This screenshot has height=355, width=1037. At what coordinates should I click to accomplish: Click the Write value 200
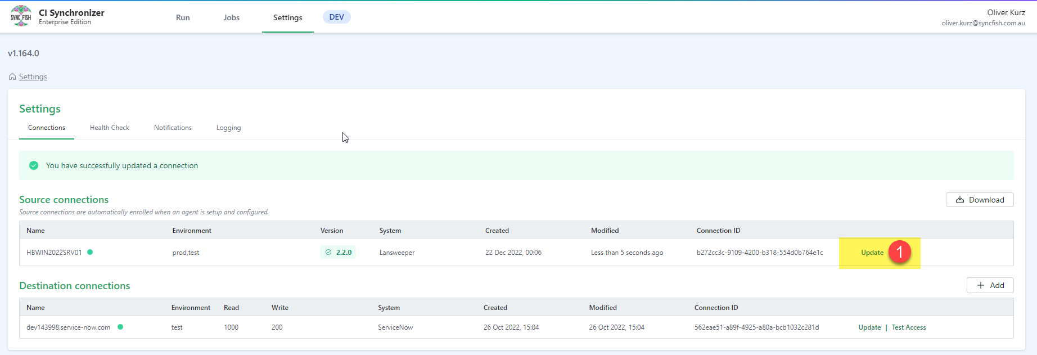pyautogui.click(x=277, y=327)
